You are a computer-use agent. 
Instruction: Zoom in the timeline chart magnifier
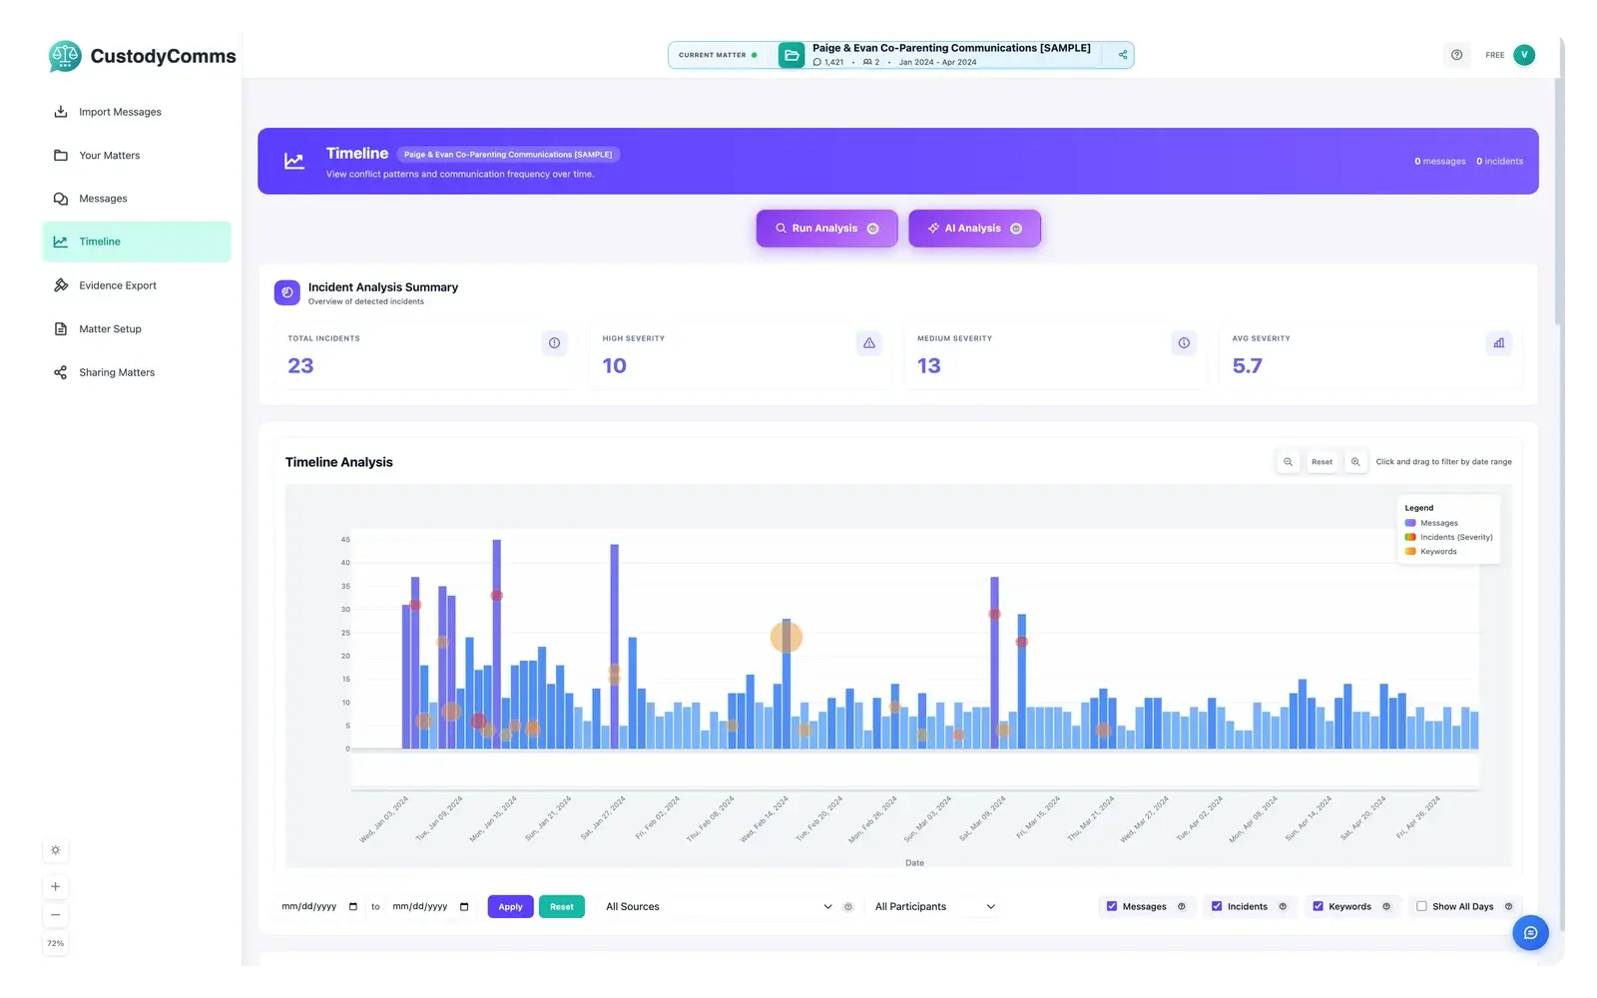[1355, 462]
